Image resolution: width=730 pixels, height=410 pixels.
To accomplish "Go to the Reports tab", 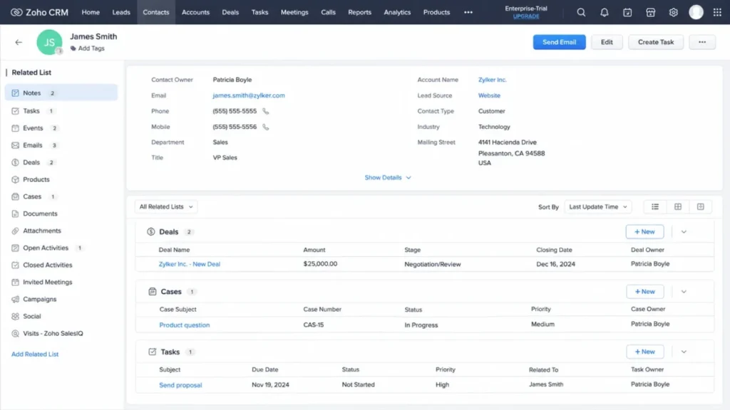I will click(359, 13).
